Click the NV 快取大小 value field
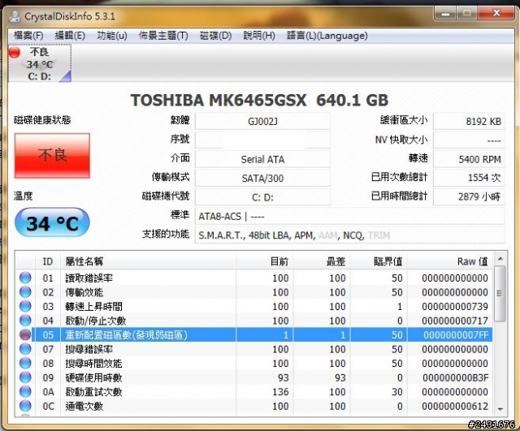Screen dimensions: 520x431 tap(469, 140)
